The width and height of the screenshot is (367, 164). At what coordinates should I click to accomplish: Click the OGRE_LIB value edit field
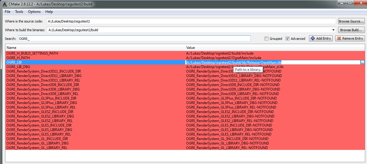273,62
